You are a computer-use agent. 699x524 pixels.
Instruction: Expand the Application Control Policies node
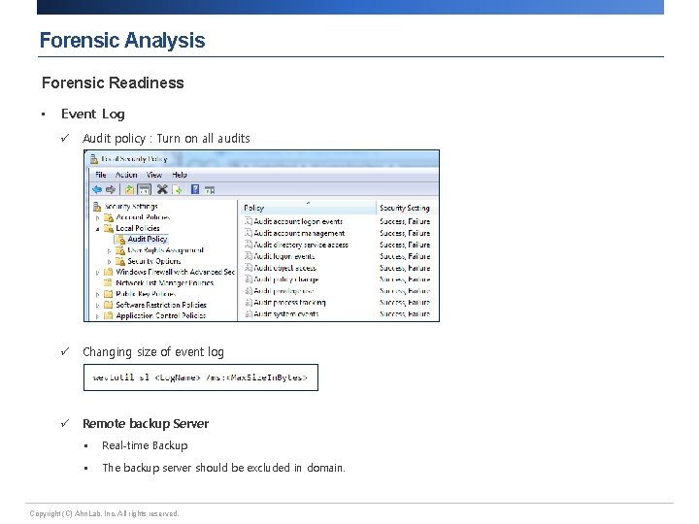click(x=98, y=316)
